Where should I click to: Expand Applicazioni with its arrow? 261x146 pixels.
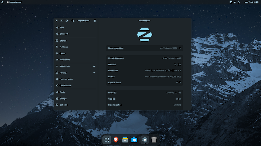(x=94, y=67)
